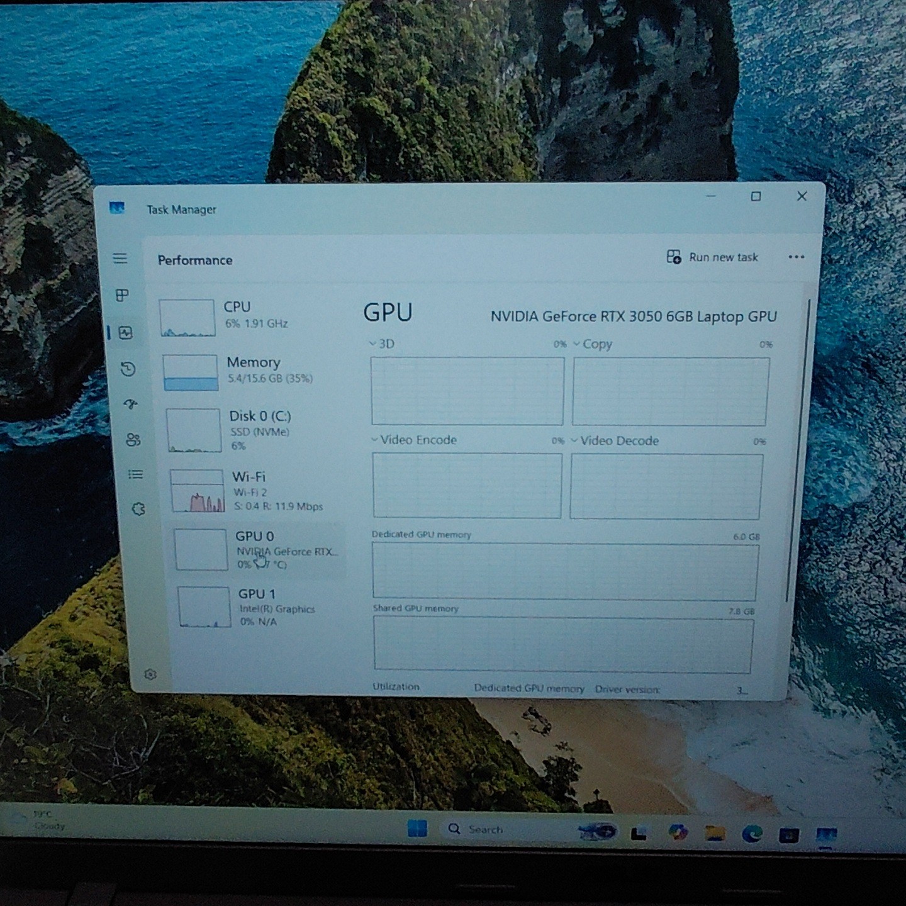Open the Processes page in Task Manager sidebar
This screenshot has width=906, height=906.
click(122, 295)
